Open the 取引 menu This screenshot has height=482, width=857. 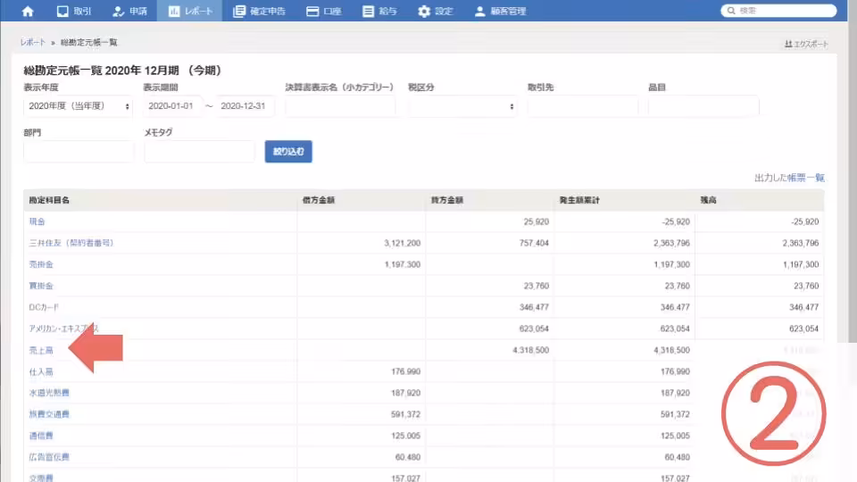[74, 12]
